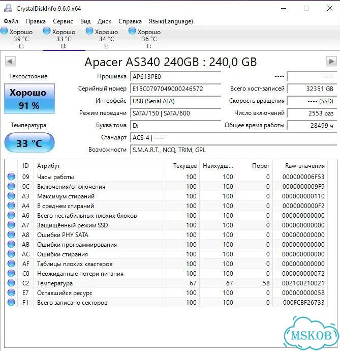Click threshold value 58 in Температура row
340x351 pixels.
[266, 283]
